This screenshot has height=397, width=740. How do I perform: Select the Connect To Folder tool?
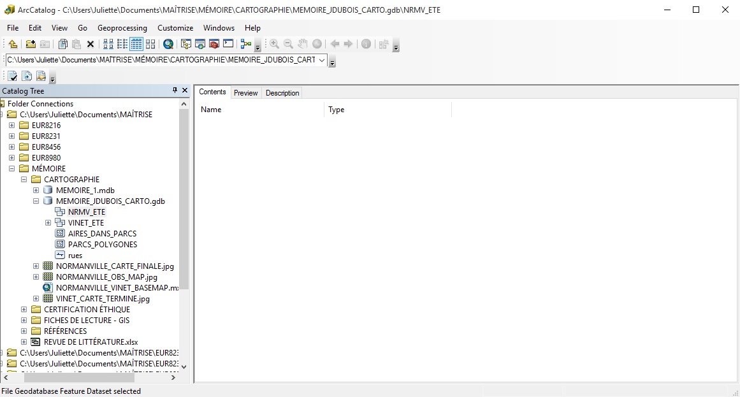[30, 43]
